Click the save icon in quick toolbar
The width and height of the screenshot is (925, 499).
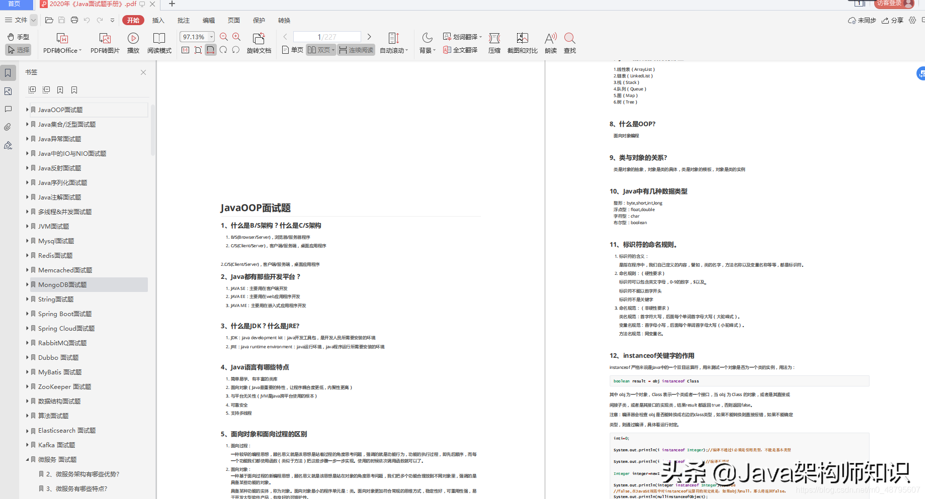61,20
